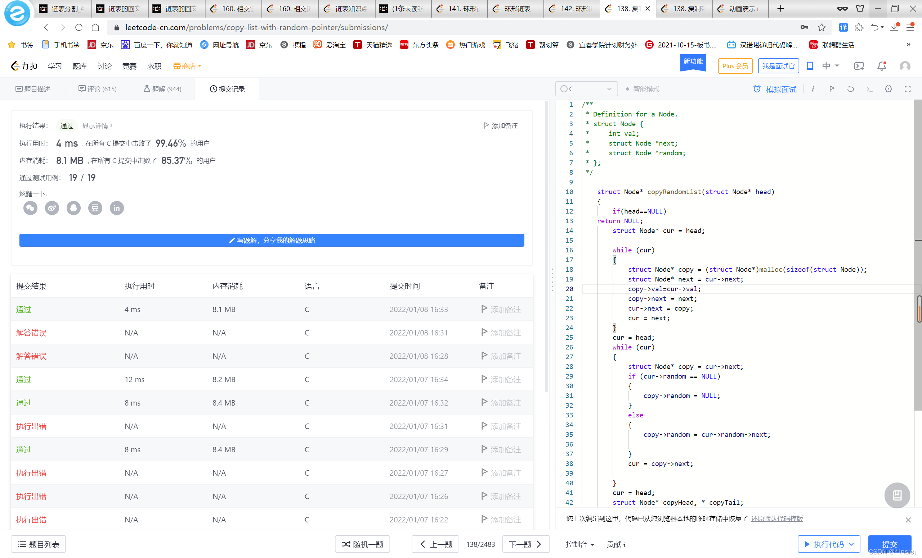Viewport: 922px width, 558px height.
Task: Expand 显示详情 result details
Action: pos(97,126)
